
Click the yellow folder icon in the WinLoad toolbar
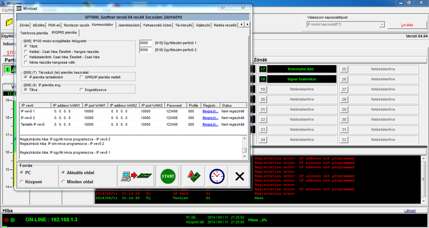pyautogui.click(x=9, y=22)
